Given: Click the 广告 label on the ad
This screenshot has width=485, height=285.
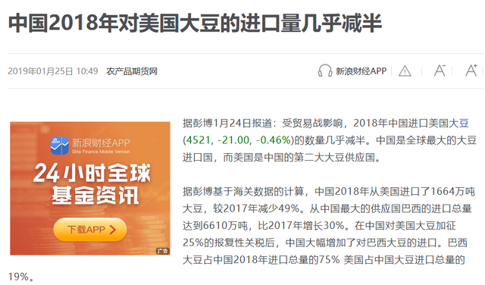Looking at the screenshot, I should (162, 251).
